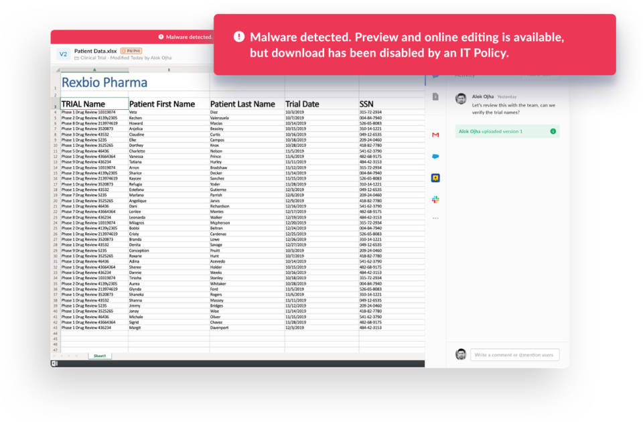Screen dimensions: 643x422
Task: Click Alok Ojha's avatar on the comment
Action: 461,98
